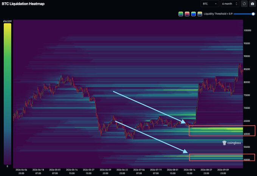Open the 6 month time range selector

(230, 4)
